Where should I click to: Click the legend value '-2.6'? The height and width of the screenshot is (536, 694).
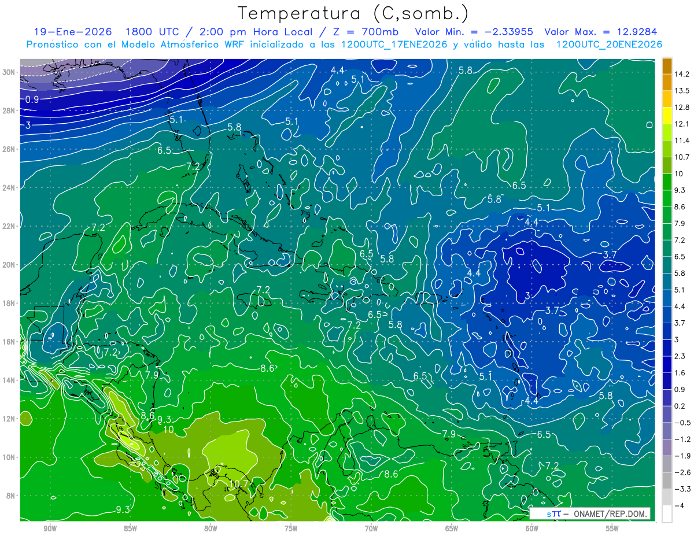pos(681,472)
